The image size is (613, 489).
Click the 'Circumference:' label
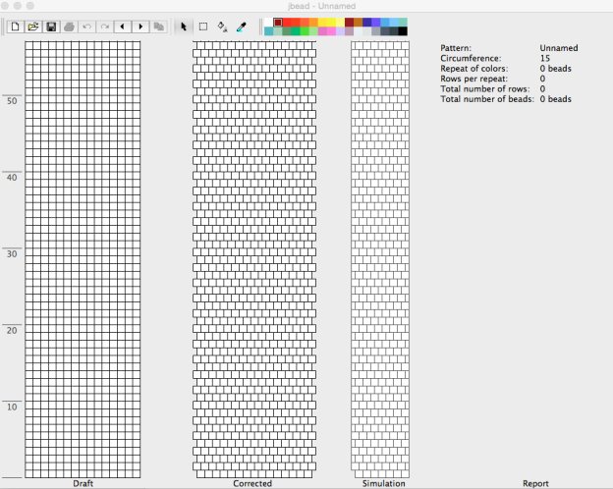(471, 58)
